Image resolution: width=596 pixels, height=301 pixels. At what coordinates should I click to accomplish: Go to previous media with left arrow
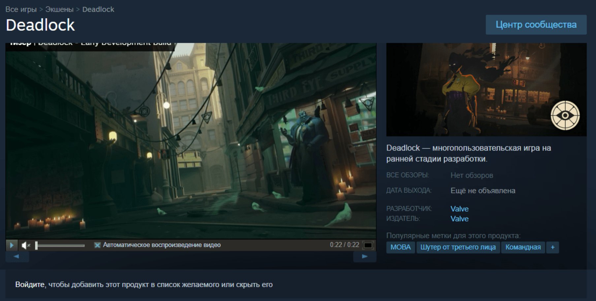tap(17, 257)
